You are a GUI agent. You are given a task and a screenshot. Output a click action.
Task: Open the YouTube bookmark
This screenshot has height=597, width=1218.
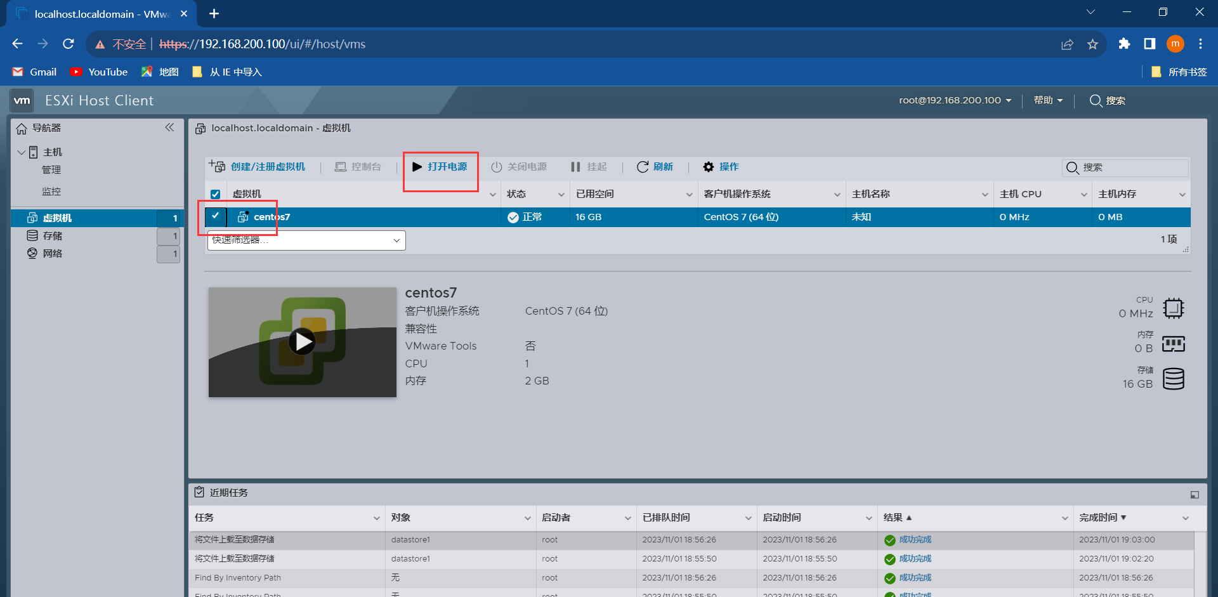click(x=99, y=72)
